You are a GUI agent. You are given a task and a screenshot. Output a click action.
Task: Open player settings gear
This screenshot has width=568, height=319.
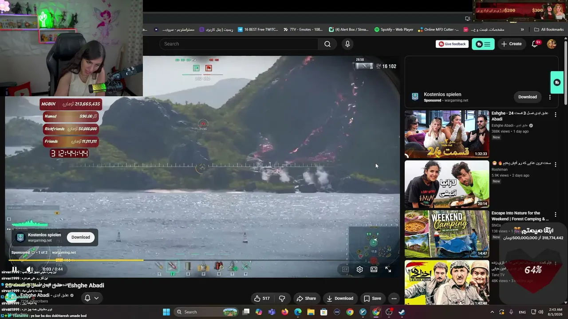point(360,269)
